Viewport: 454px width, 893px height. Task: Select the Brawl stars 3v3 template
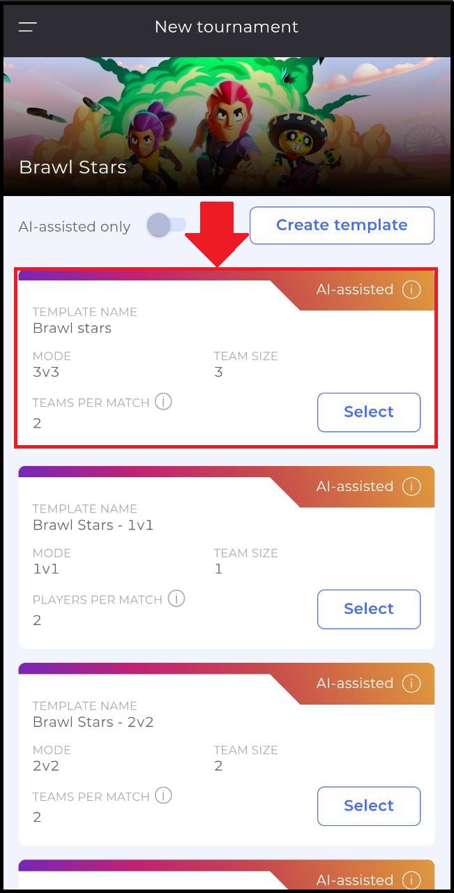point(369,412)
